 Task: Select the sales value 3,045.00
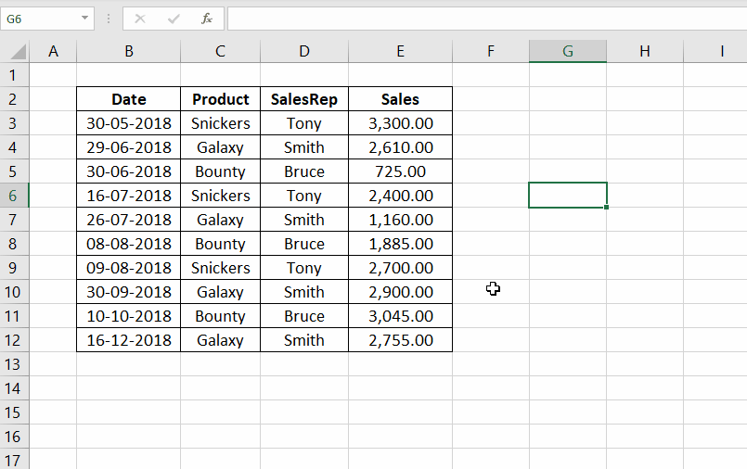(x=401, y=316)
